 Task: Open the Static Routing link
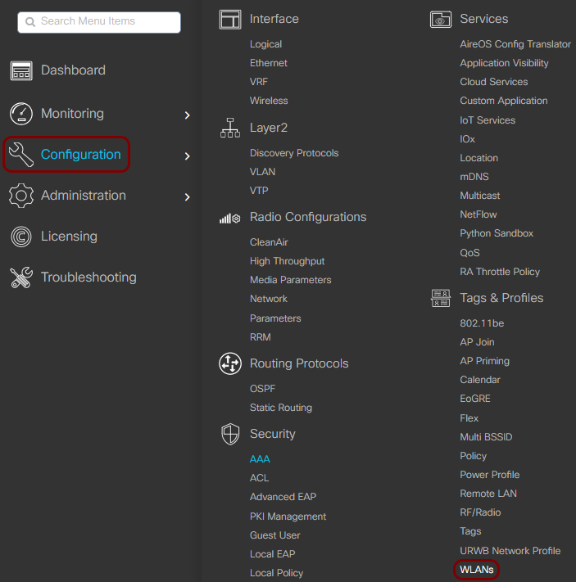281,408
